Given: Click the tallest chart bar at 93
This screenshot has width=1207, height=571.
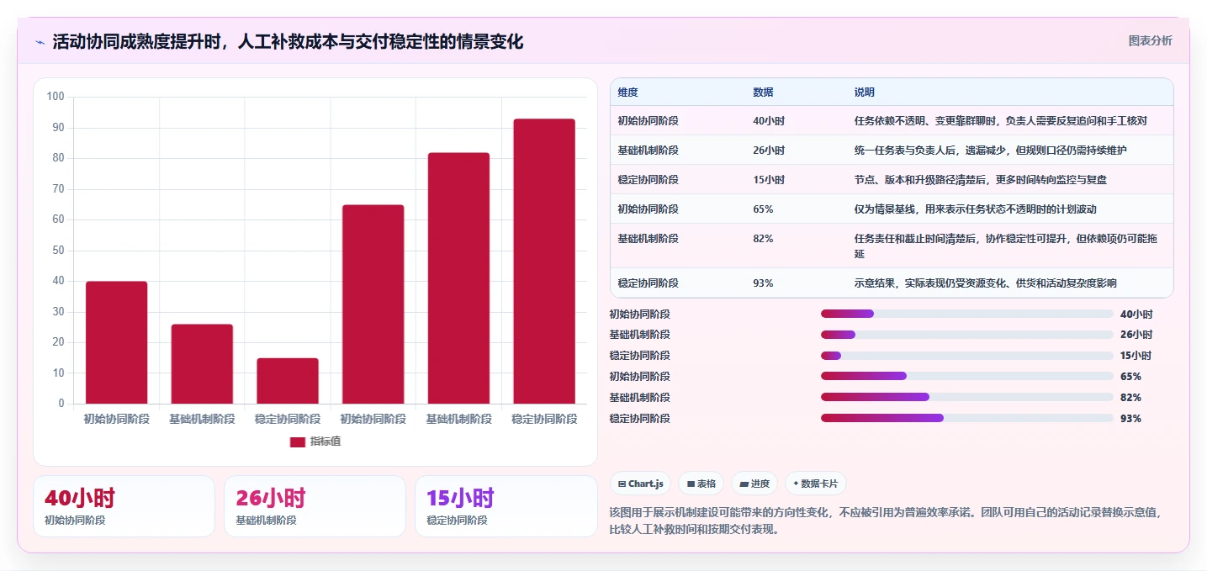Looking at the screenshot, I should 544,262.
